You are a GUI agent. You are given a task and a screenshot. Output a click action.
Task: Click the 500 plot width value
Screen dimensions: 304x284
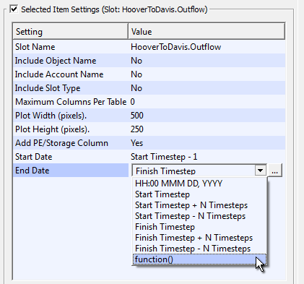tap(207, 116)
